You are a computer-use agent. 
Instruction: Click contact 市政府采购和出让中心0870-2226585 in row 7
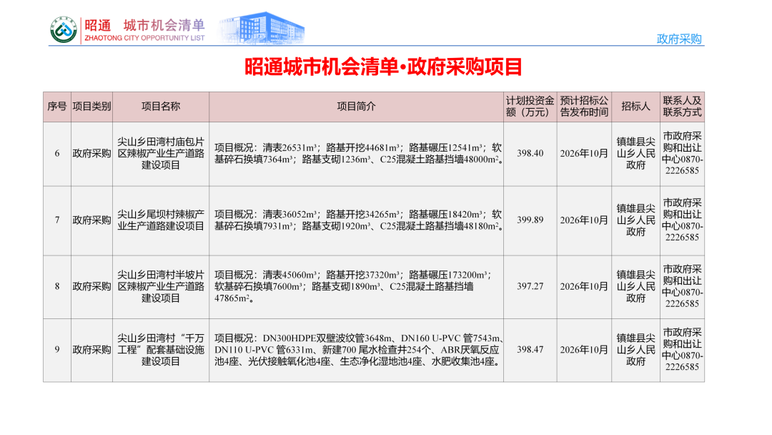tap(683, 220)
